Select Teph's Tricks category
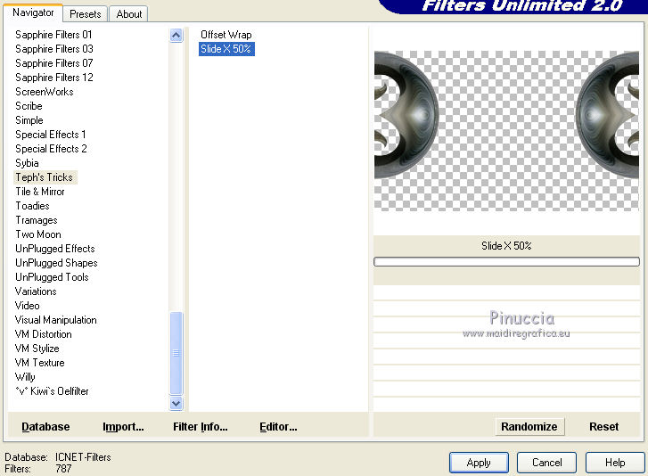 tap(45, 177)
